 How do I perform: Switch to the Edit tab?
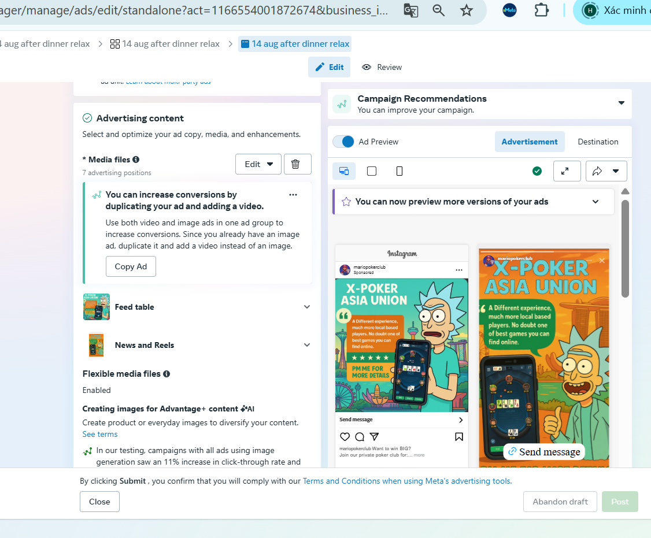[x=329, y=67]
